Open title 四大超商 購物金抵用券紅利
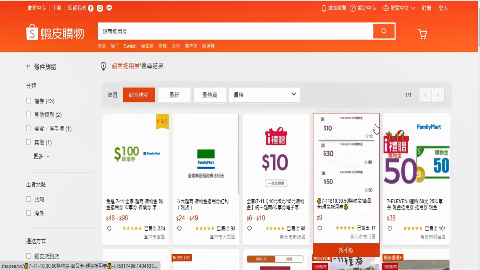Viewport: 480px width, 270px height. [202, 204]
